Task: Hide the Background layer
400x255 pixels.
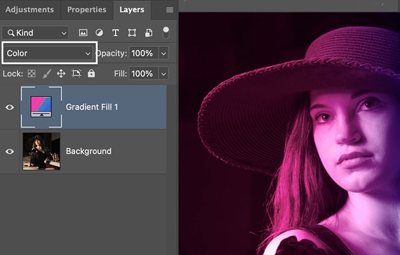Action: [10, 152]
